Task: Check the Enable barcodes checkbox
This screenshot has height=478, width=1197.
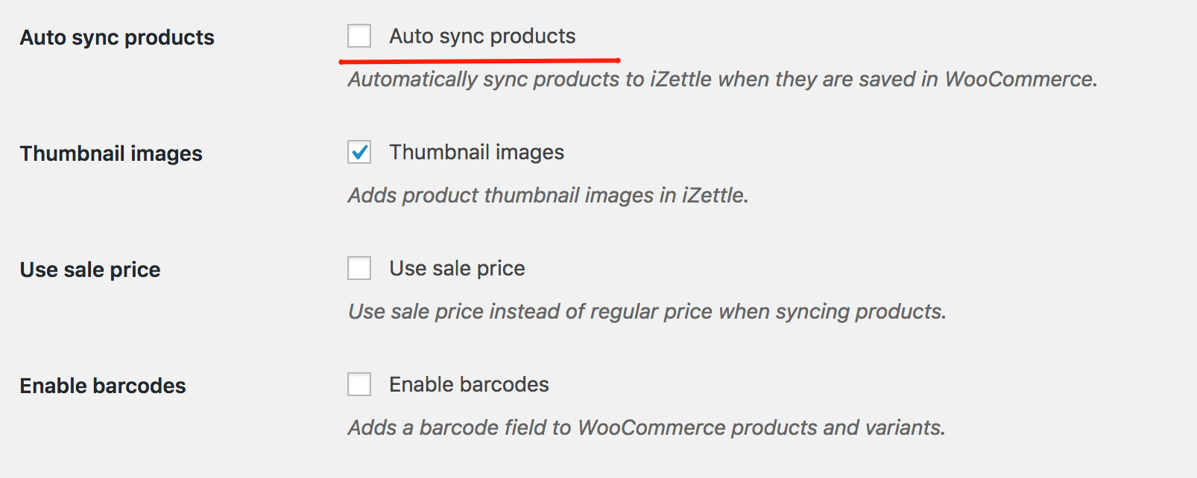Action: 359,384
